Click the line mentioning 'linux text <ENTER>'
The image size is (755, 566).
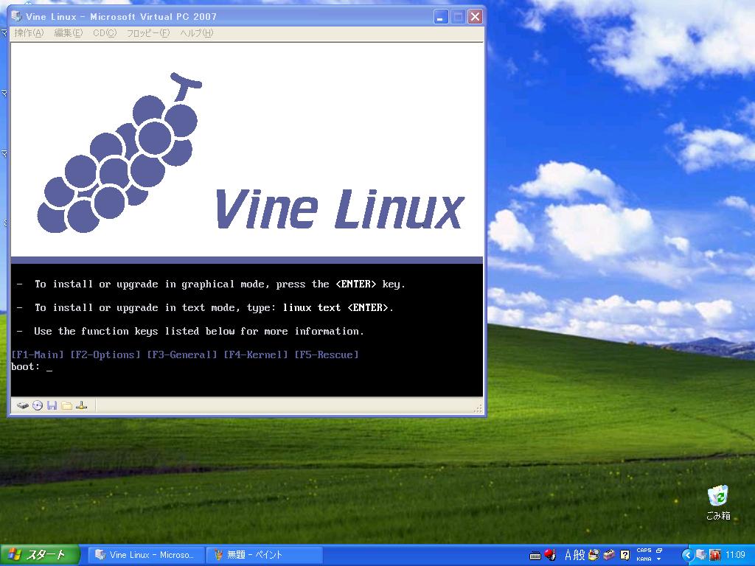pyautogui.click(x=206, y=308)
